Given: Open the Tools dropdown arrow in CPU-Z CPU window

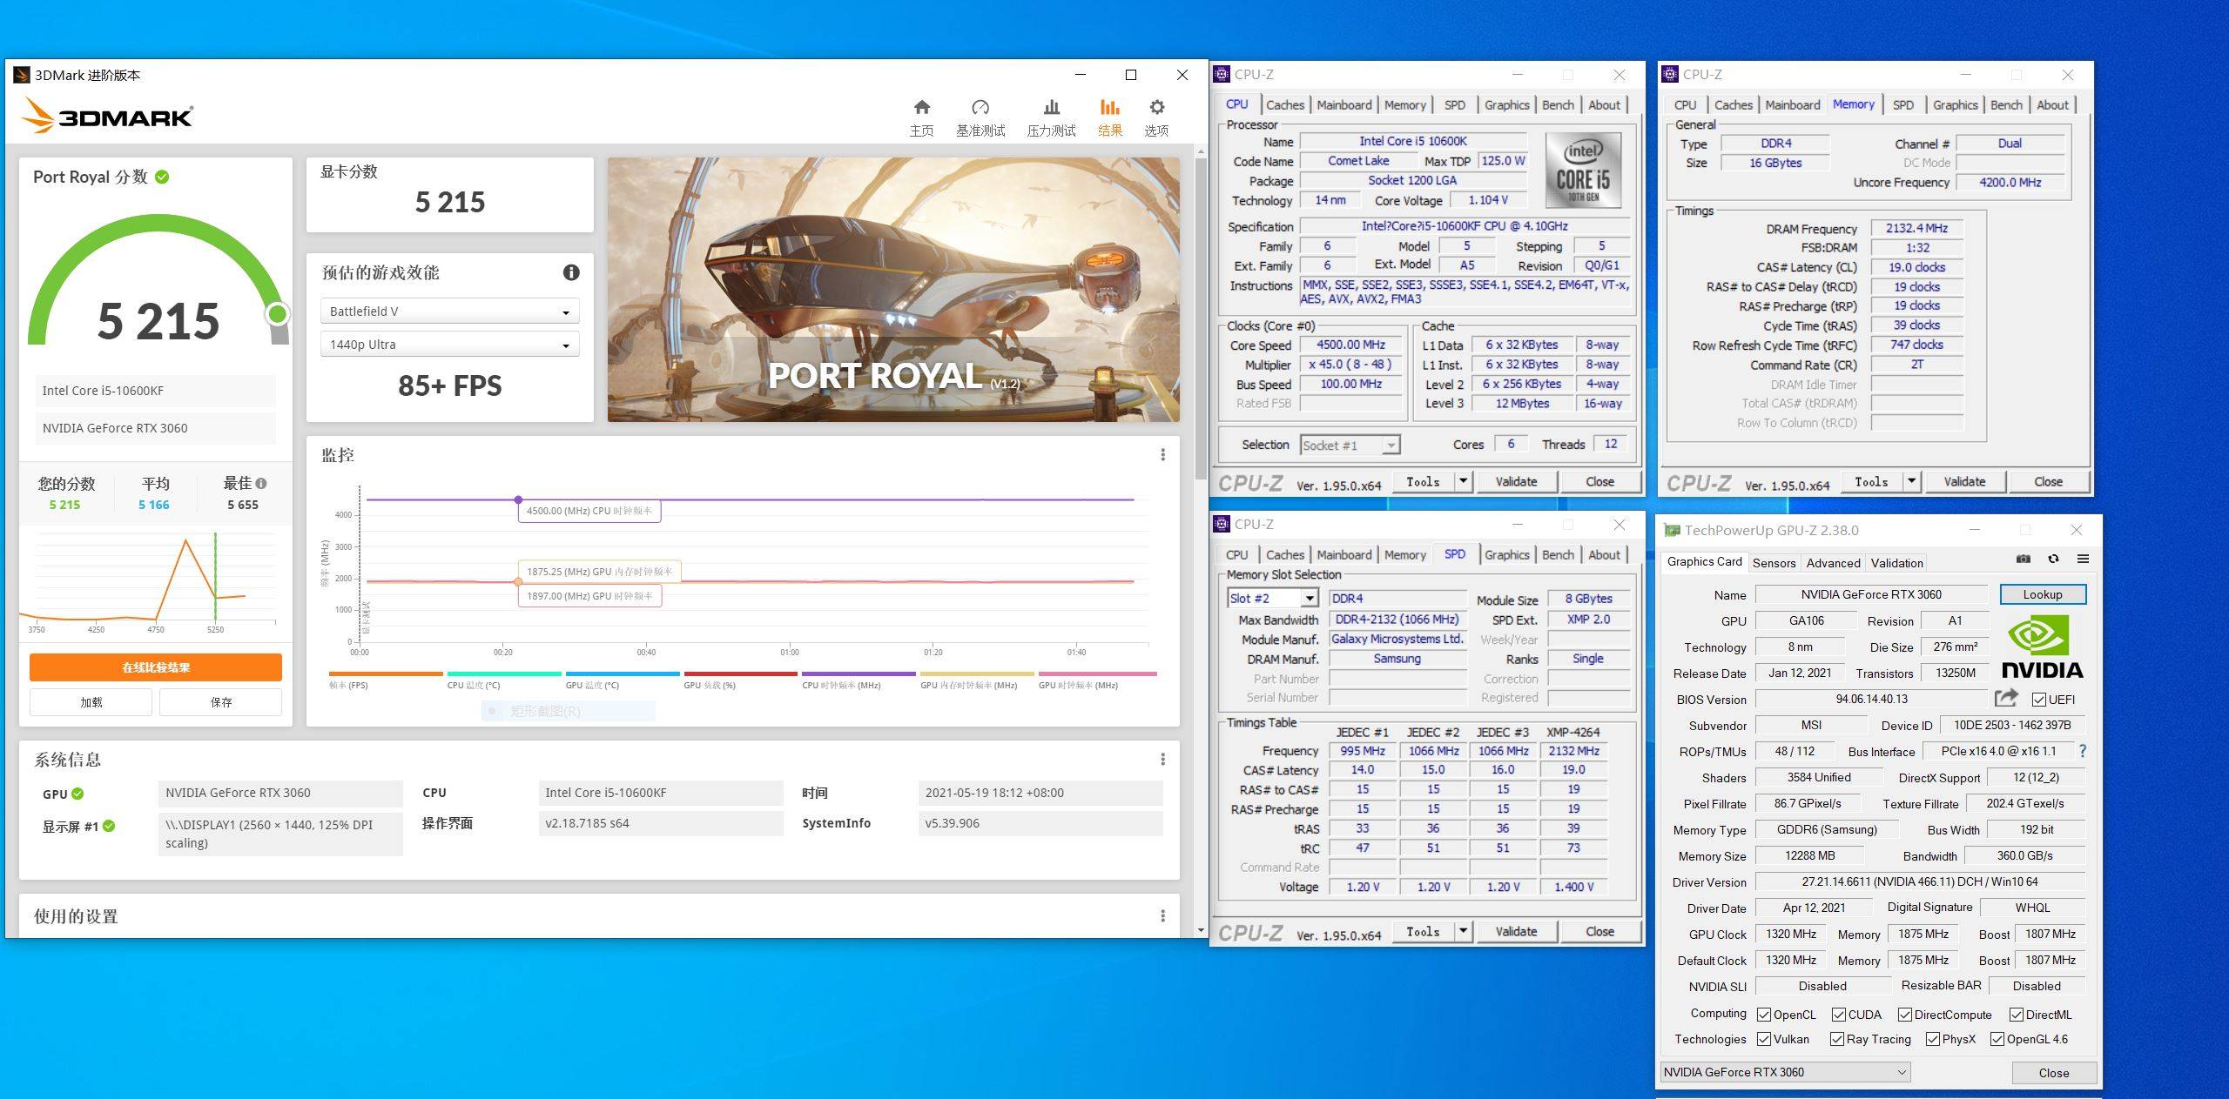Looking at the screenshot, I should click(1464, 481).
